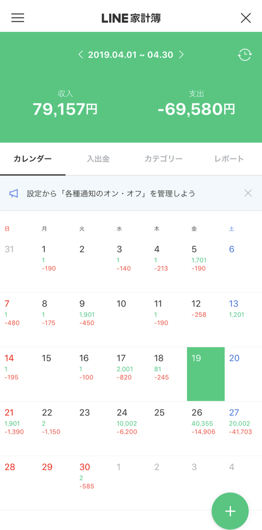Tap the 支出 -69,580円 total
This screenshot has height=530, width=262.
coord(196,104)
